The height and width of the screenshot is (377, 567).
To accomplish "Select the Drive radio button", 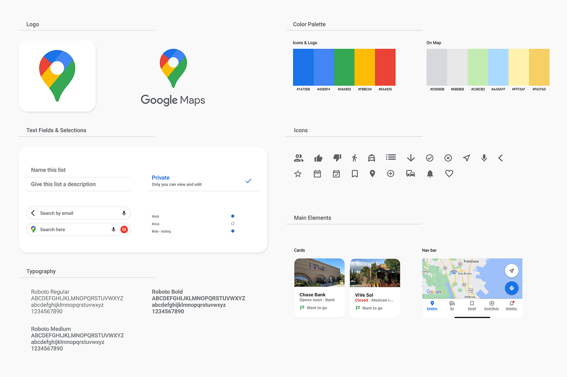I will [233, 224].
